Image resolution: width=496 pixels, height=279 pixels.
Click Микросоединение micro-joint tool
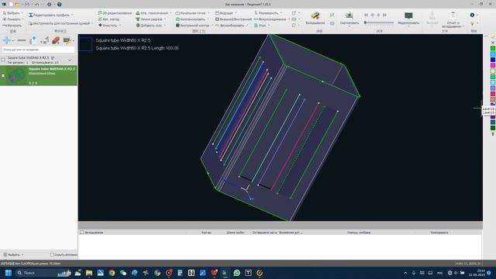tap(270, 19)
